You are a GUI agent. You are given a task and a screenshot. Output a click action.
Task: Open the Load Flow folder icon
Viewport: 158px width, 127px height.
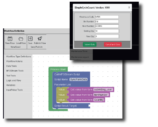(21, 39)
